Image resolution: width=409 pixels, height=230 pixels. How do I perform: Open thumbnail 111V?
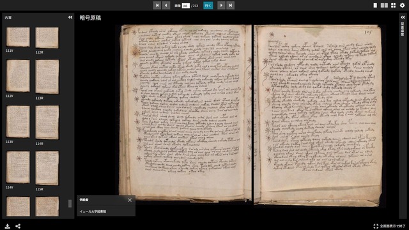coord(18,37)
